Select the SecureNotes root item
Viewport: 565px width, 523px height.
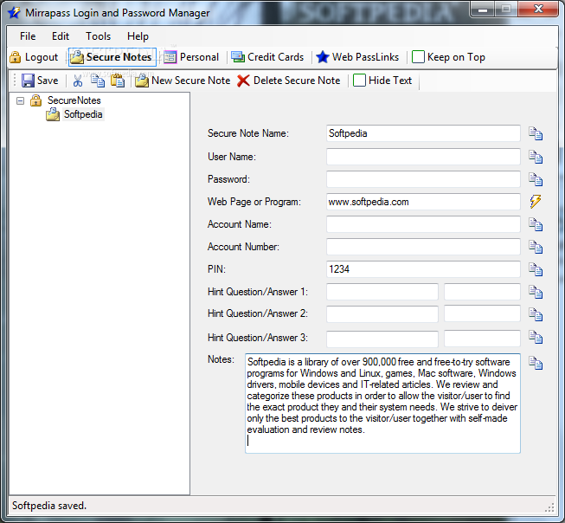[x=74, y=100]
